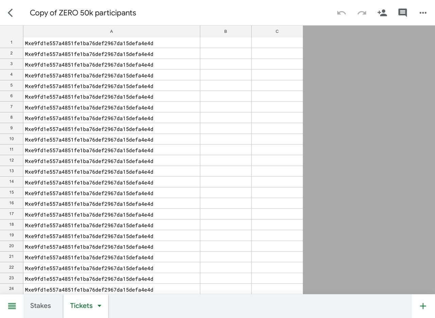Select row 24 header
This screenshot has width=435, height=318.
point(12,289)
